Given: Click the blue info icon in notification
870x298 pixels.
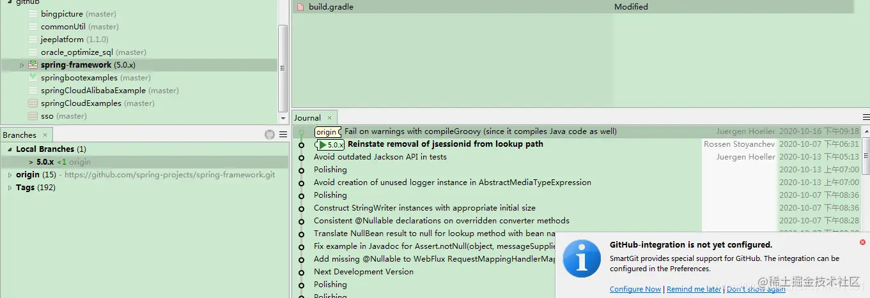Looking at the screenshot, I should click(x=581, y=258).
